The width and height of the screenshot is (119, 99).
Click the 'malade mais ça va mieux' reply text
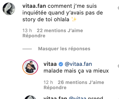[76, 71]
